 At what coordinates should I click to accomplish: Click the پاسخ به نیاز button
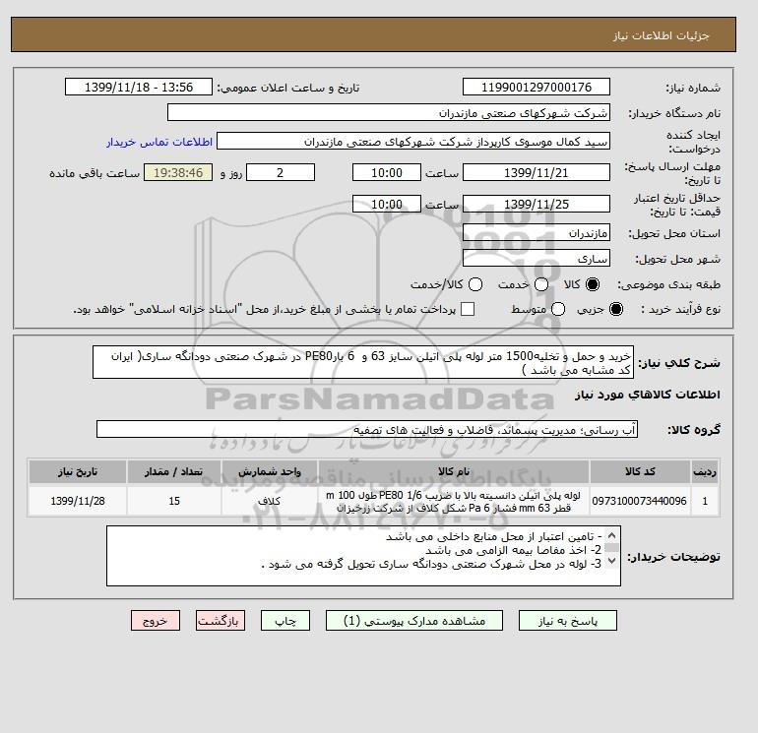tap(568, 621)
